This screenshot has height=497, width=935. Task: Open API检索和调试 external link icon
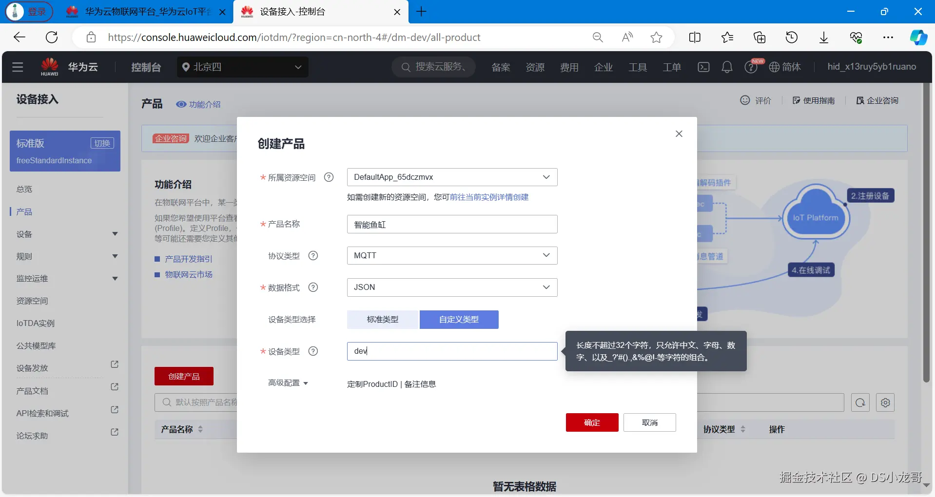tap(115, 410)
